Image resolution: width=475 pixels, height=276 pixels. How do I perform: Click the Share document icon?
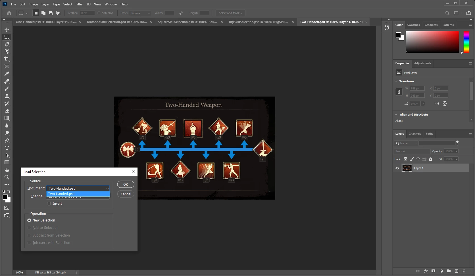point(469,13)
